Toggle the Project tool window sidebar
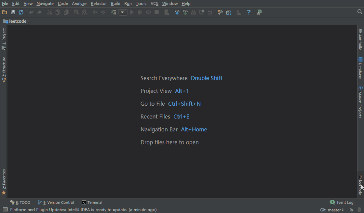364x213 pixels. click(x=3, y=37)
